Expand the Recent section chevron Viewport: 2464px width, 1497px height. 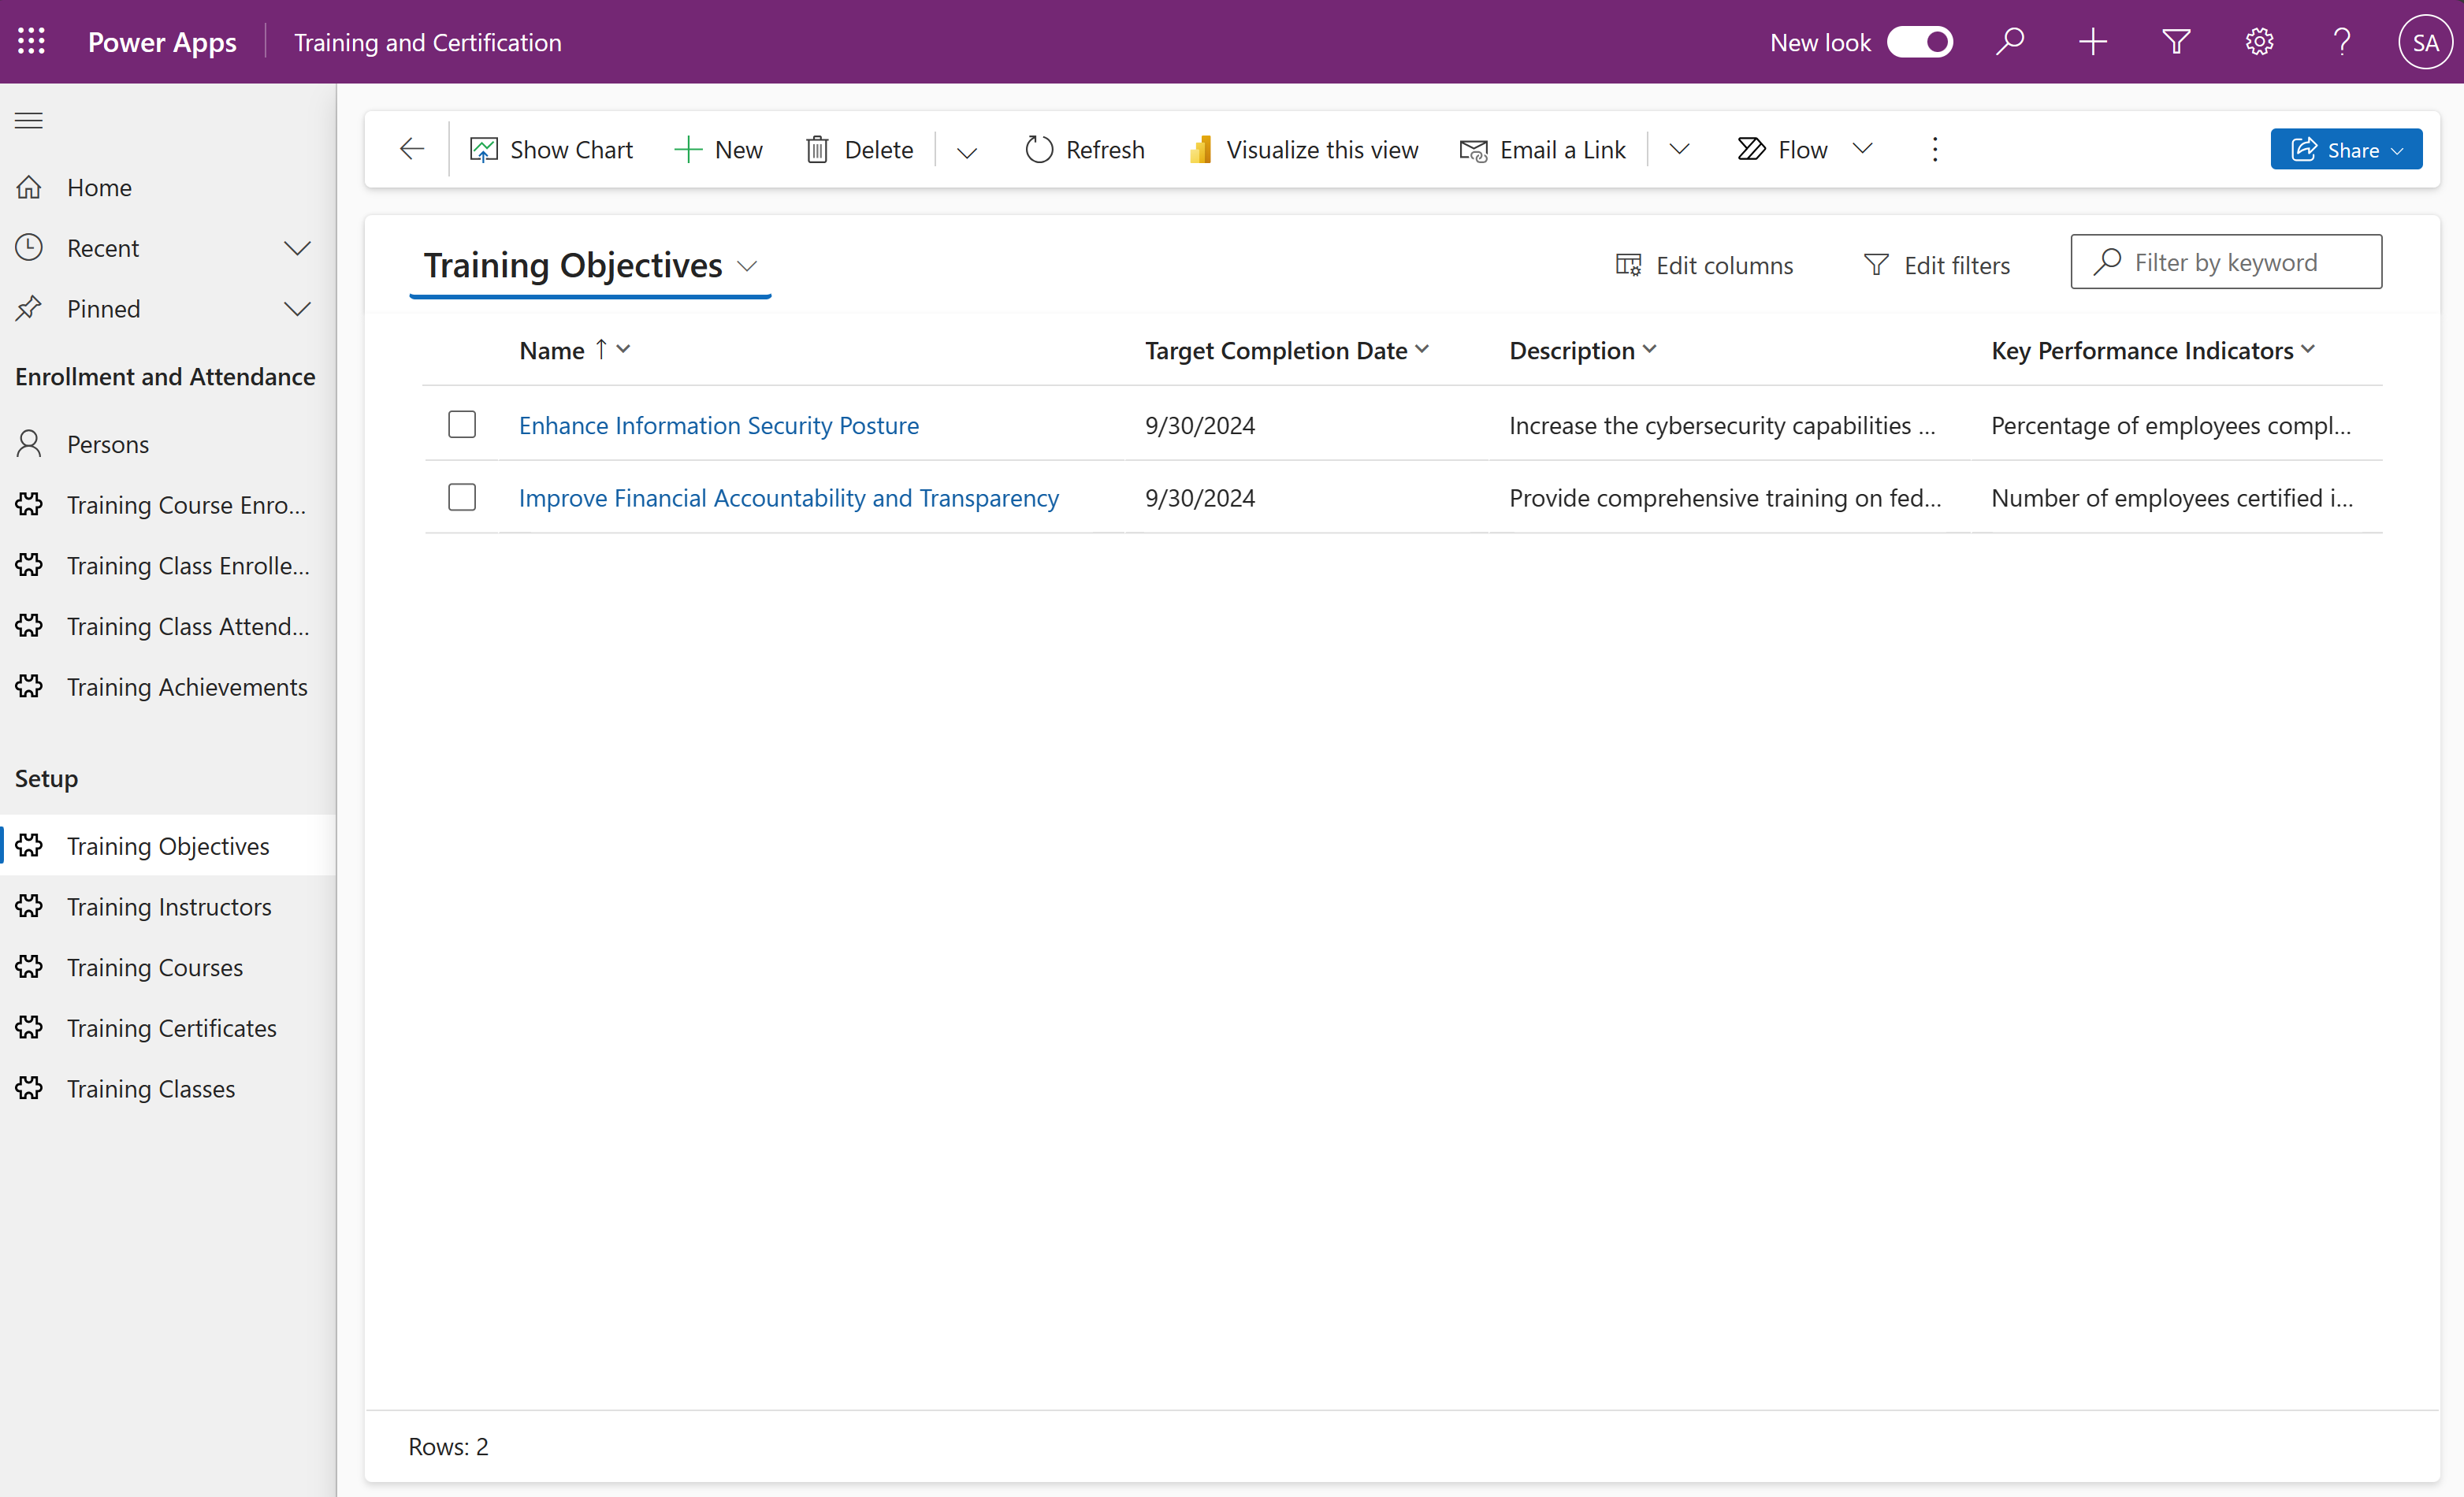pos(297,248)
